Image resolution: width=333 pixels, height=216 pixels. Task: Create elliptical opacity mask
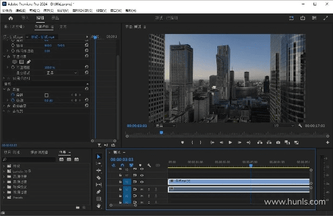[15, 62]
